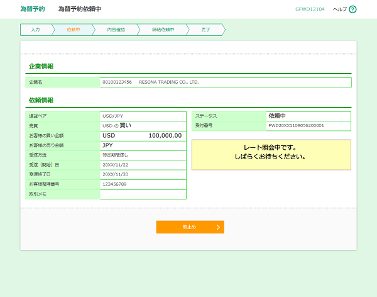Viewport: 377px width, 297px height.
Task: Click the 受渡終了日 label
Action: pos(40,174)
